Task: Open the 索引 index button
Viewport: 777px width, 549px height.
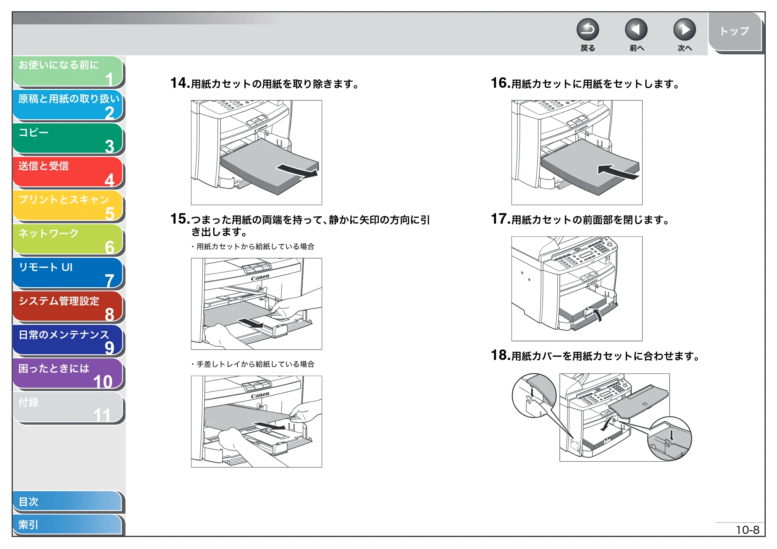Action: click(68, 525)
